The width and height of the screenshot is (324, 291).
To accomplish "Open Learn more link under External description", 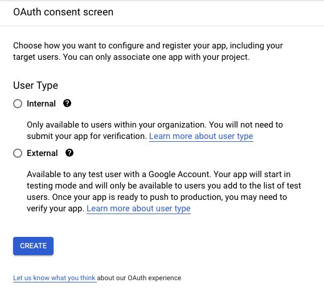I will tap(138, 208).
